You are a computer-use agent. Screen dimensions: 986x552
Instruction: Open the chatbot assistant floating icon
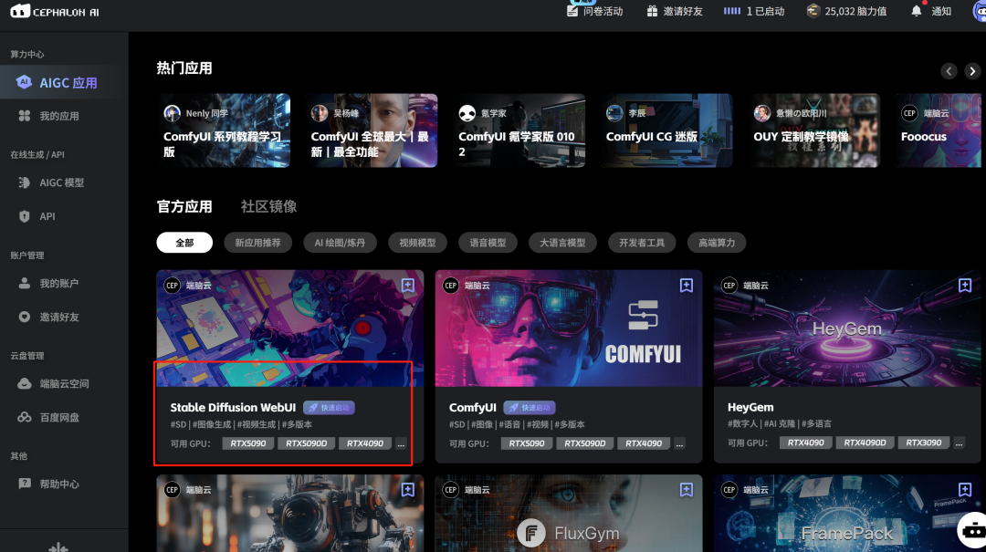tap(973, 530)
